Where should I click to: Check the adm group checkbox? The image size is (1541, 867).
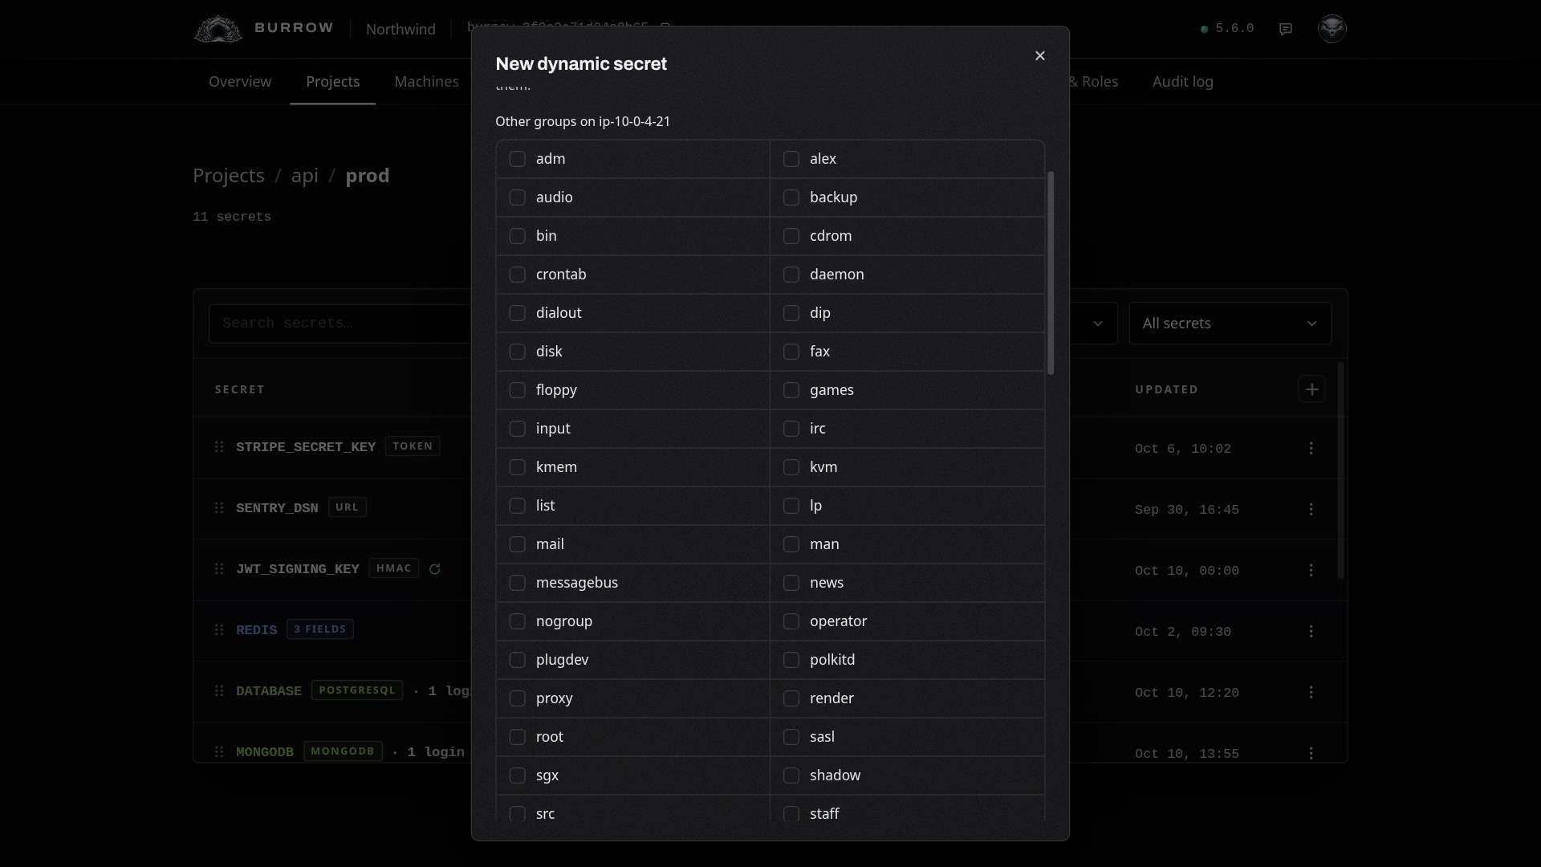pos(518,159)
